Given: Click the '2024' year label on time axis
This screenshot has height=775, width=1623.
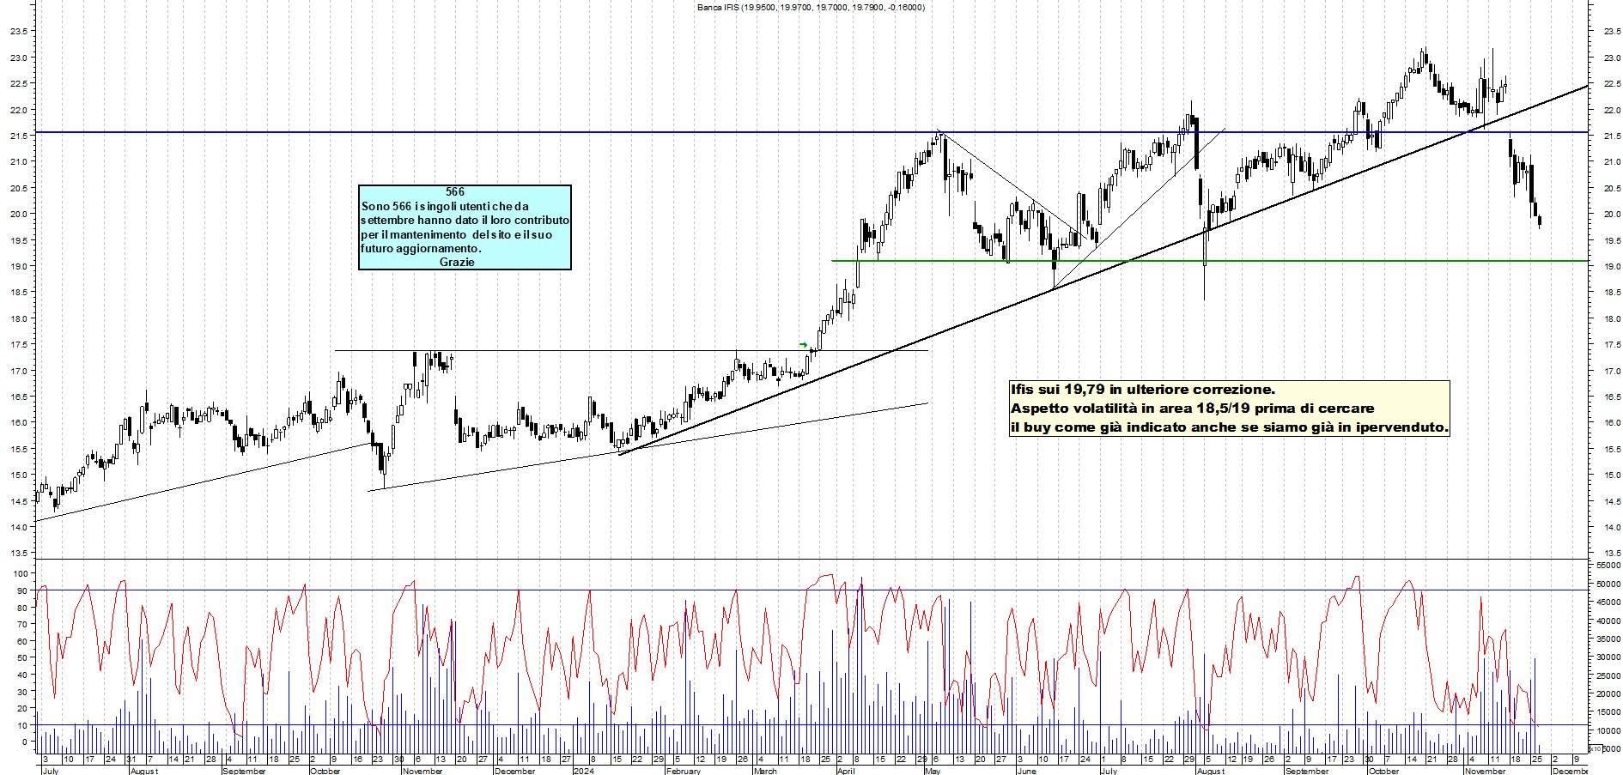Looking at the screenshot, I should click(x=583, y=771).
